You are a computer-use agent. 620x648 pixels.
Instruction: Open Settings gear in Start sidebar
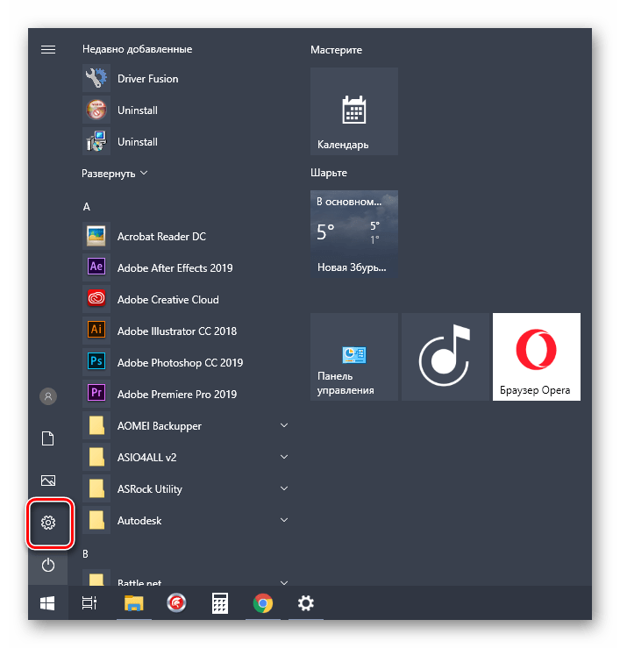click(x=48, y=523)
